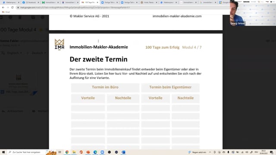Click the 'Modul 4 / 7' label
Viewport: 276px width, 155px height.
[x=192, y=47]
